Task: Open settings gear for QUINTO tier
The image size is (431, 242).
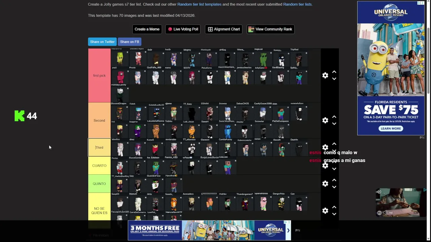Action: point(325,184)
